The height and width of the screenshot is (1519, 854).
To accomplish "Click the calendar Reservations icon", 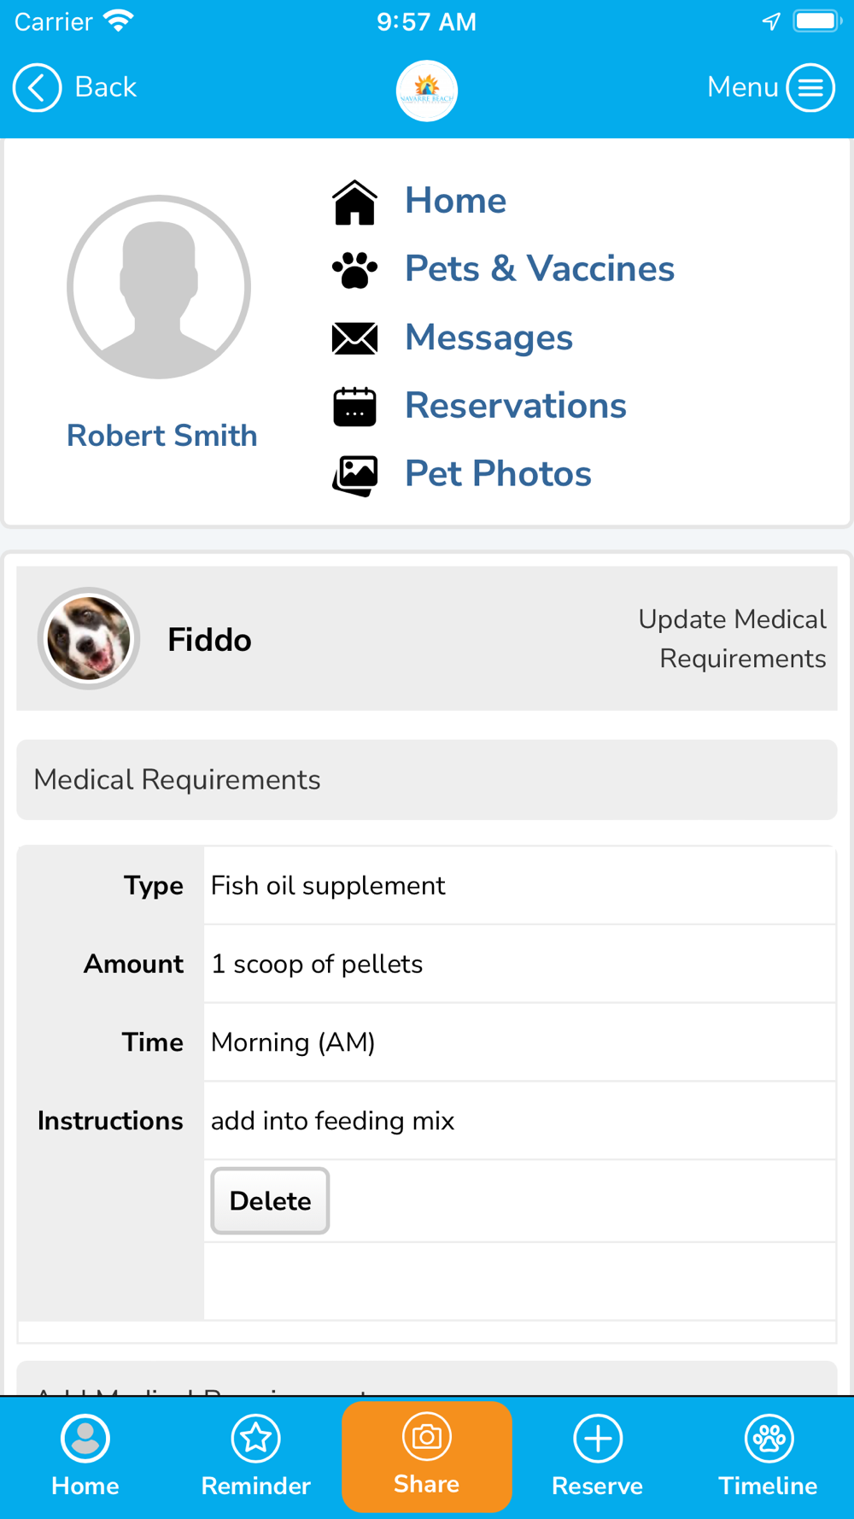I will click(354, 407).
